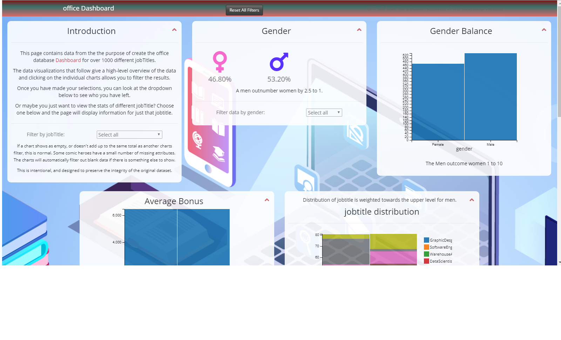
Task: Click the left bar in Average Bonus chart
Action: coord(151,237)
